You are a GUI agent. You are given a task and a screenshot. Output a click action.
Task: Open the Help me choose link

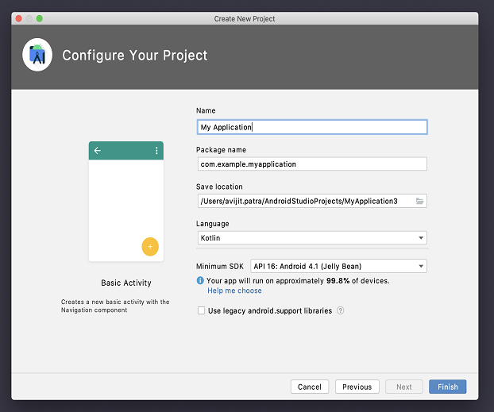tap(234, 291)
